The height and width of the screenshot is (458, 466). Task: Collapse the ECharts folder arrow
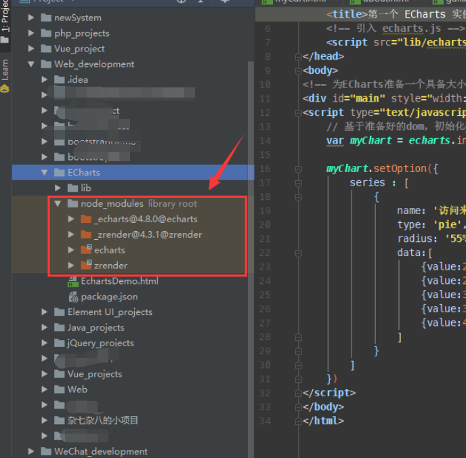[x=44, y=172]
